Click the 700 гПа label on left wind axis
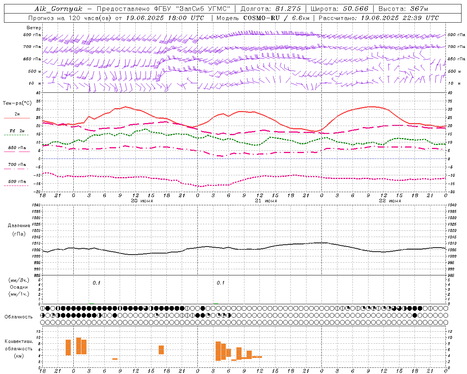The height and width of the screenshot is (374, 467). click(x=32, y=47)
